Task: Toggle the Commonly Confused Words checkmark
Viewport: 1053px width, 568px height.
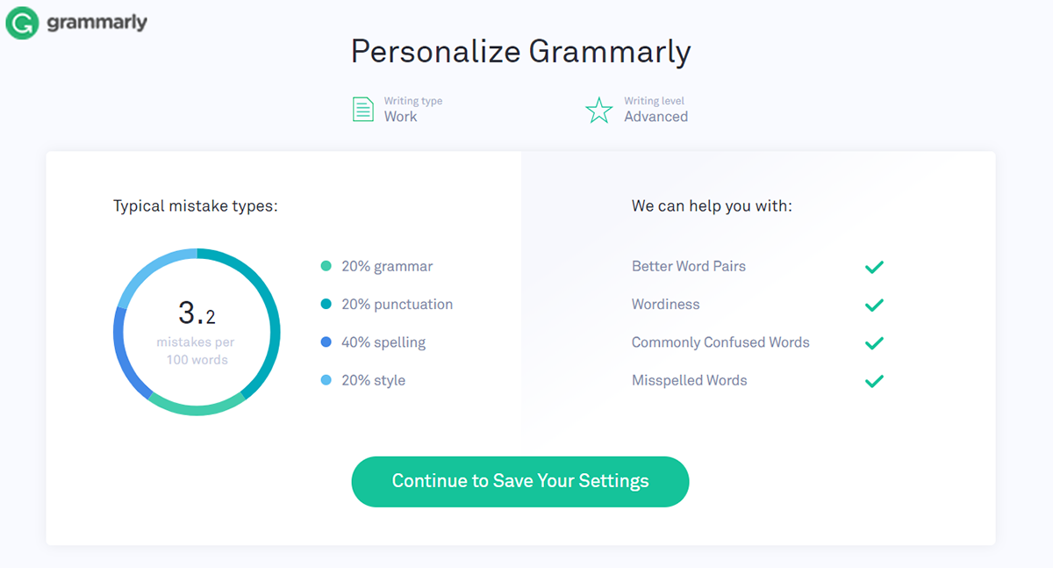Action: point(874,342)
